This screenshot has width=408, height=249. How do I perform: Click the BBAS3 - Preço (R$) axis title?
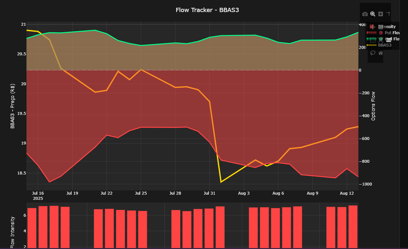point(13,106)
